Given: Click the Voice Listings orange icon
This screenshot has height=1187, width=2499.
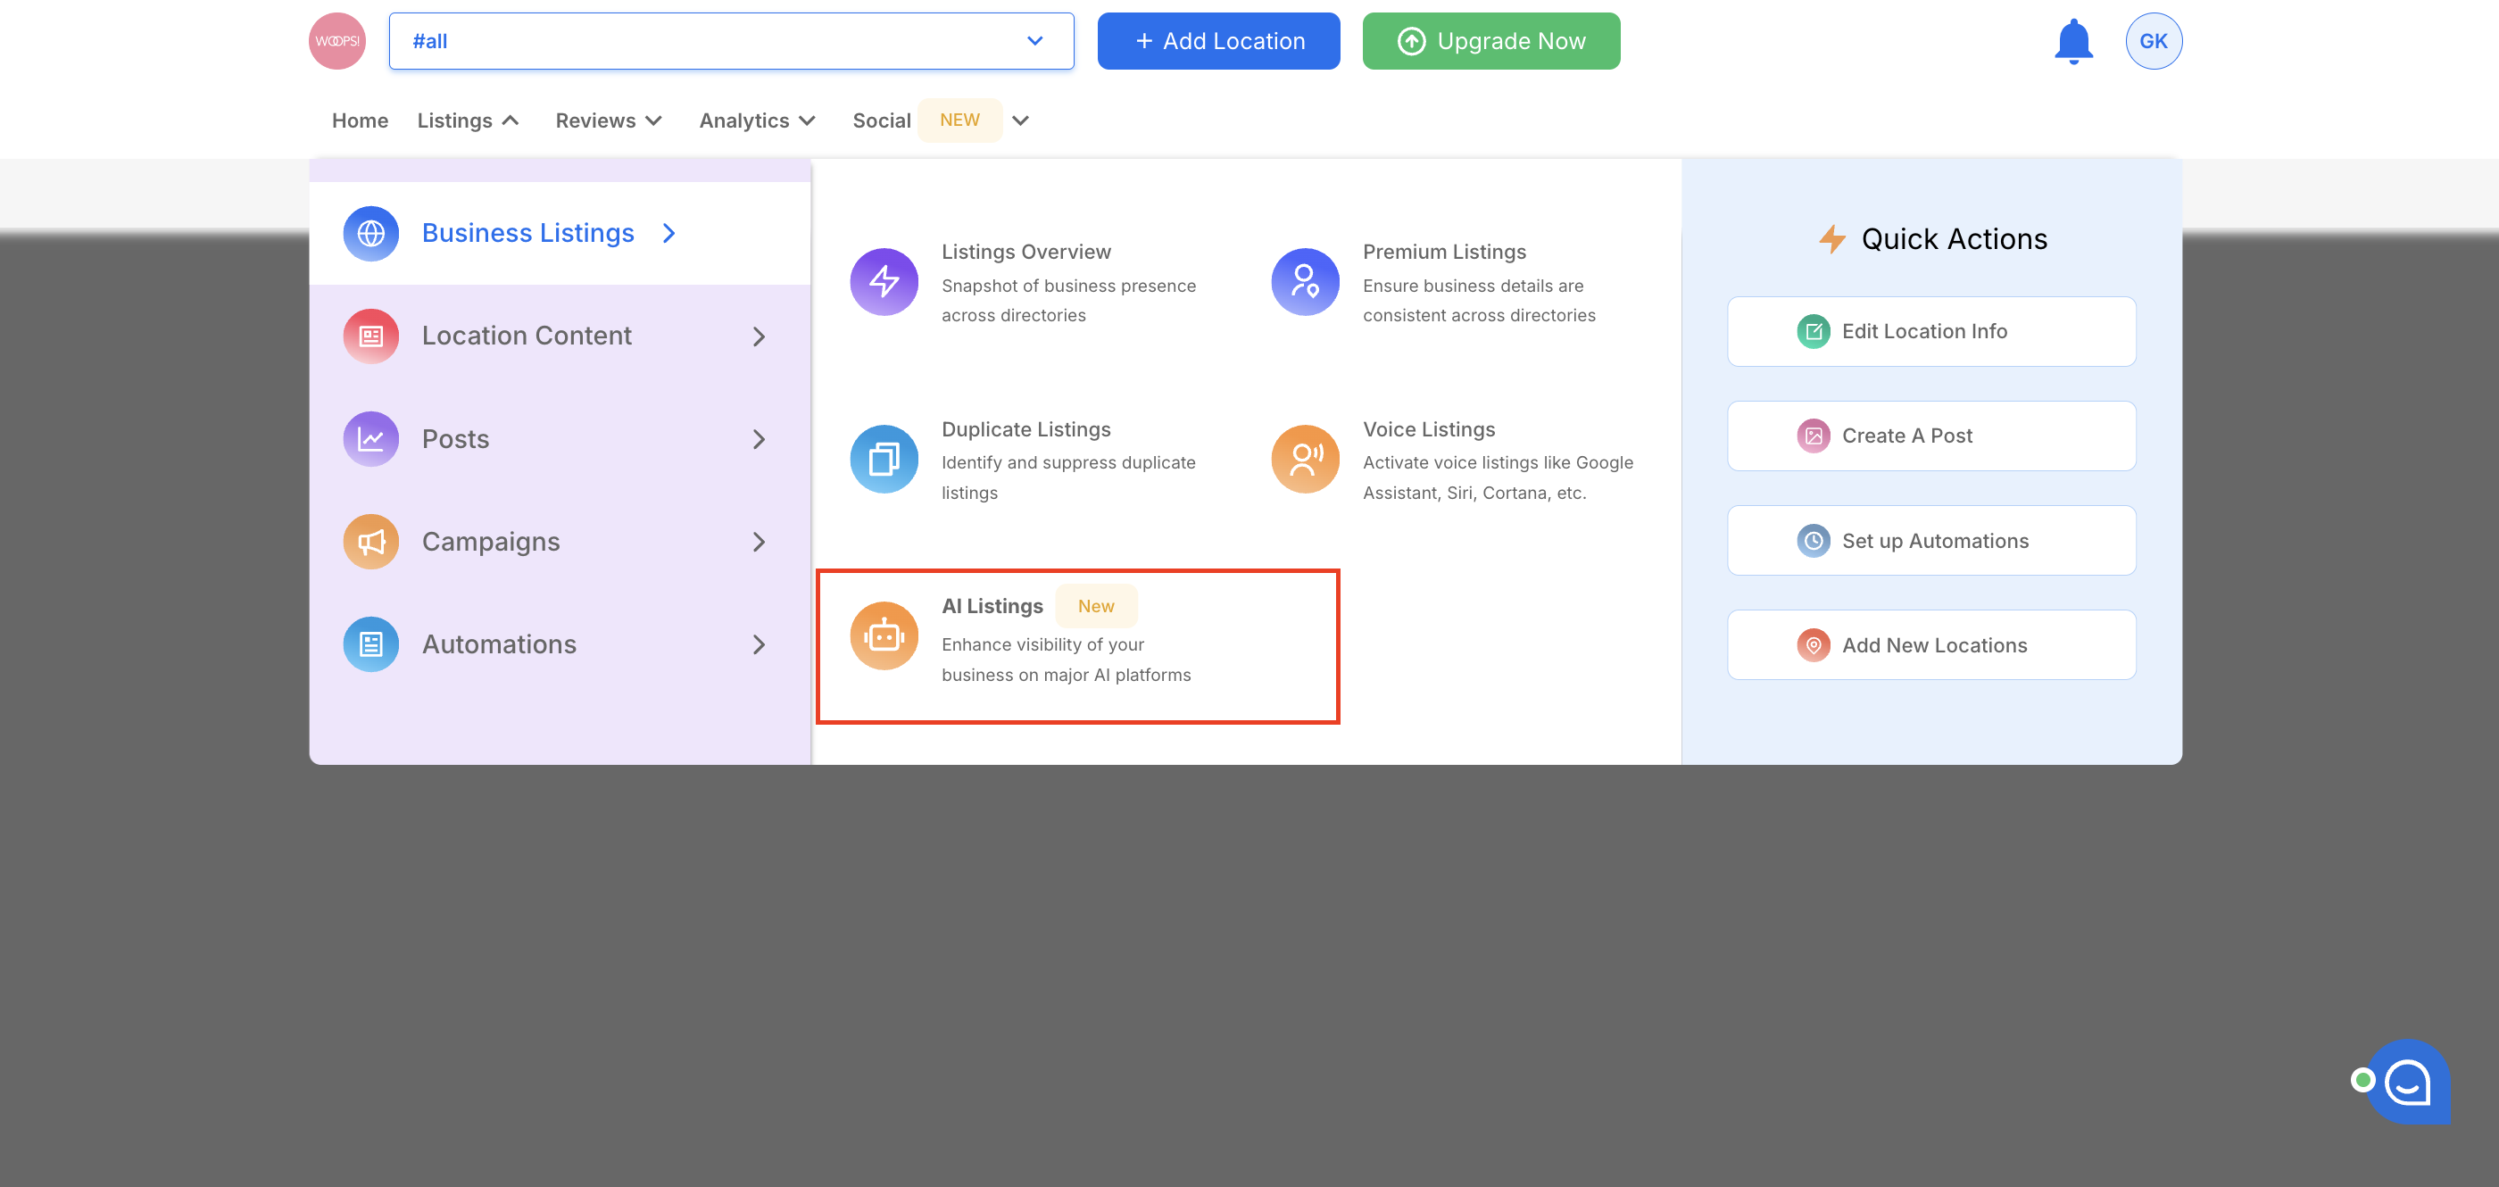Looking at the screenshot, I should pos(1305,459).
